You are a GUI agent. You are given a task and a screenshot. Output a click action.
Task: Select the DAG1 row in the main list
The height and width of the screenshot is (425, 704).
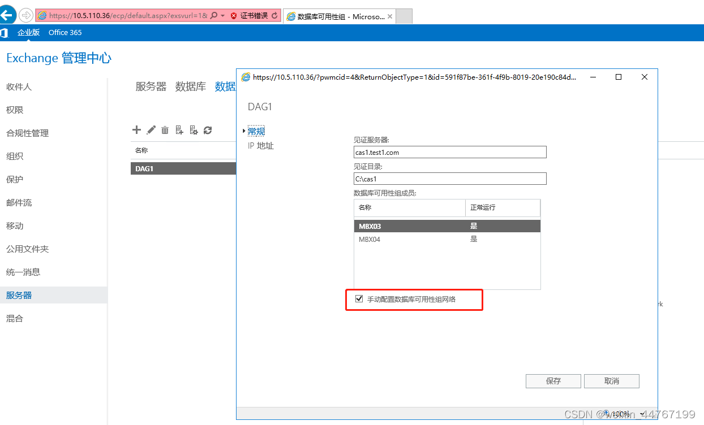183,168
